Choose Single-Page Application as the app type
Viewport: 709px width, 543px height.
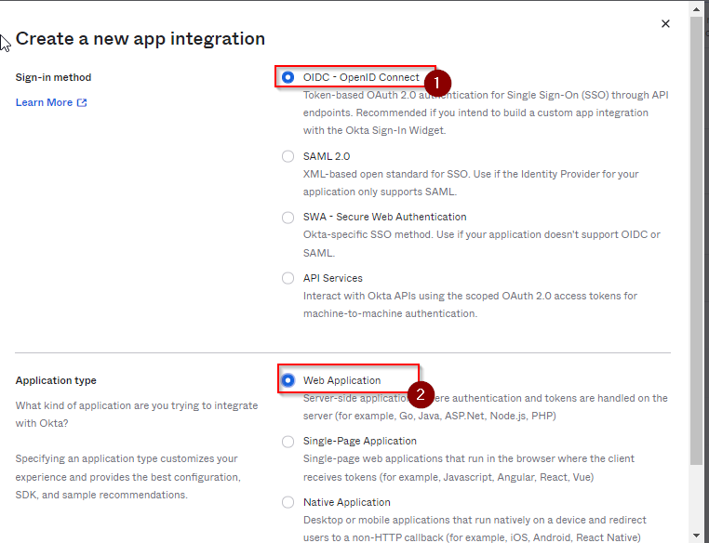[288, 441]
